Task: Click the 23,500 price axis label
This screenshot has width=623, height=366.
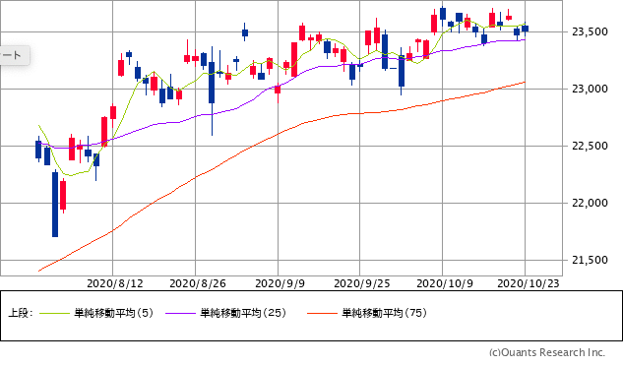Action: [x=590, y=31]
